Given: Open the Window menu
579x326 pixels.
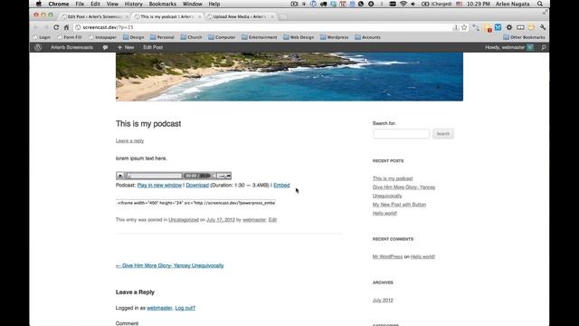Looking at the screenshot, I should 193,4.
